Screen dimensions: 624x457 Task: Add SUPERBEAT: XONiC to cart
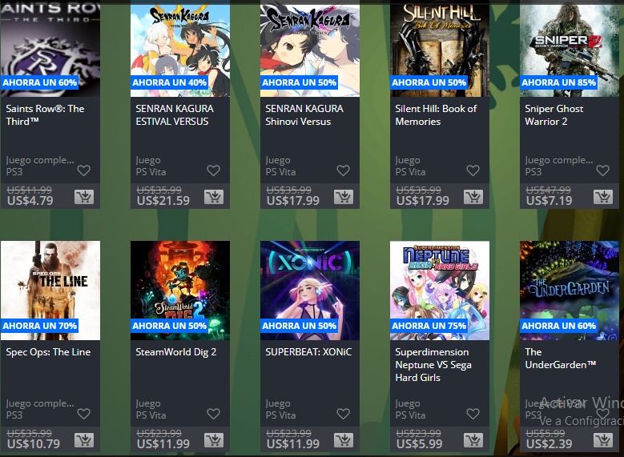coord(344,440)
